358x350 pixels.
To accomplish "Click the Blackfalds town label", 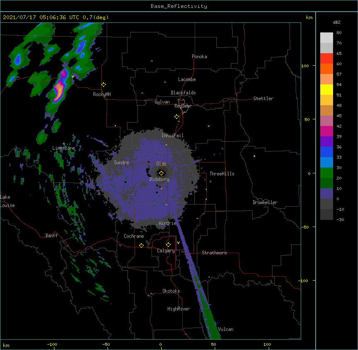I will (x=183, y=93).
